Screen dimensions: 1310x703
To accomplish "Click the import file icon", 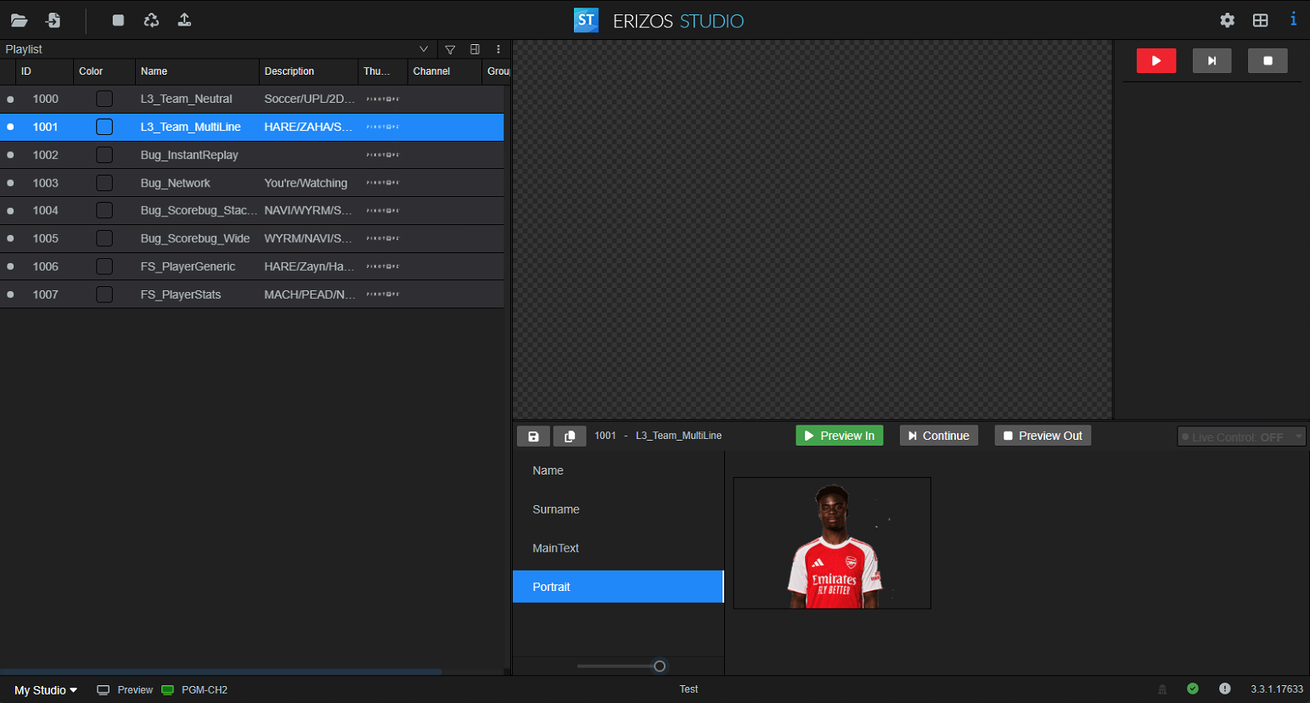I will click(x=53, y=20).
